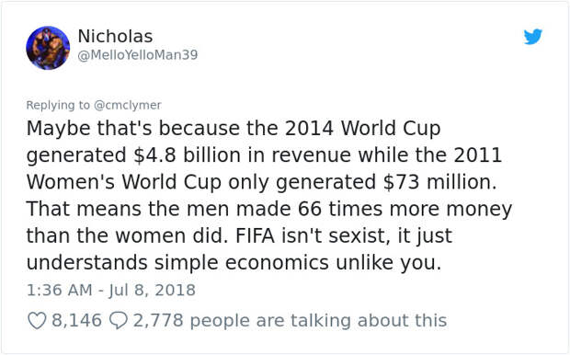
Task: Click the "Replying to" label text
Action: click(x=58, y=105)
